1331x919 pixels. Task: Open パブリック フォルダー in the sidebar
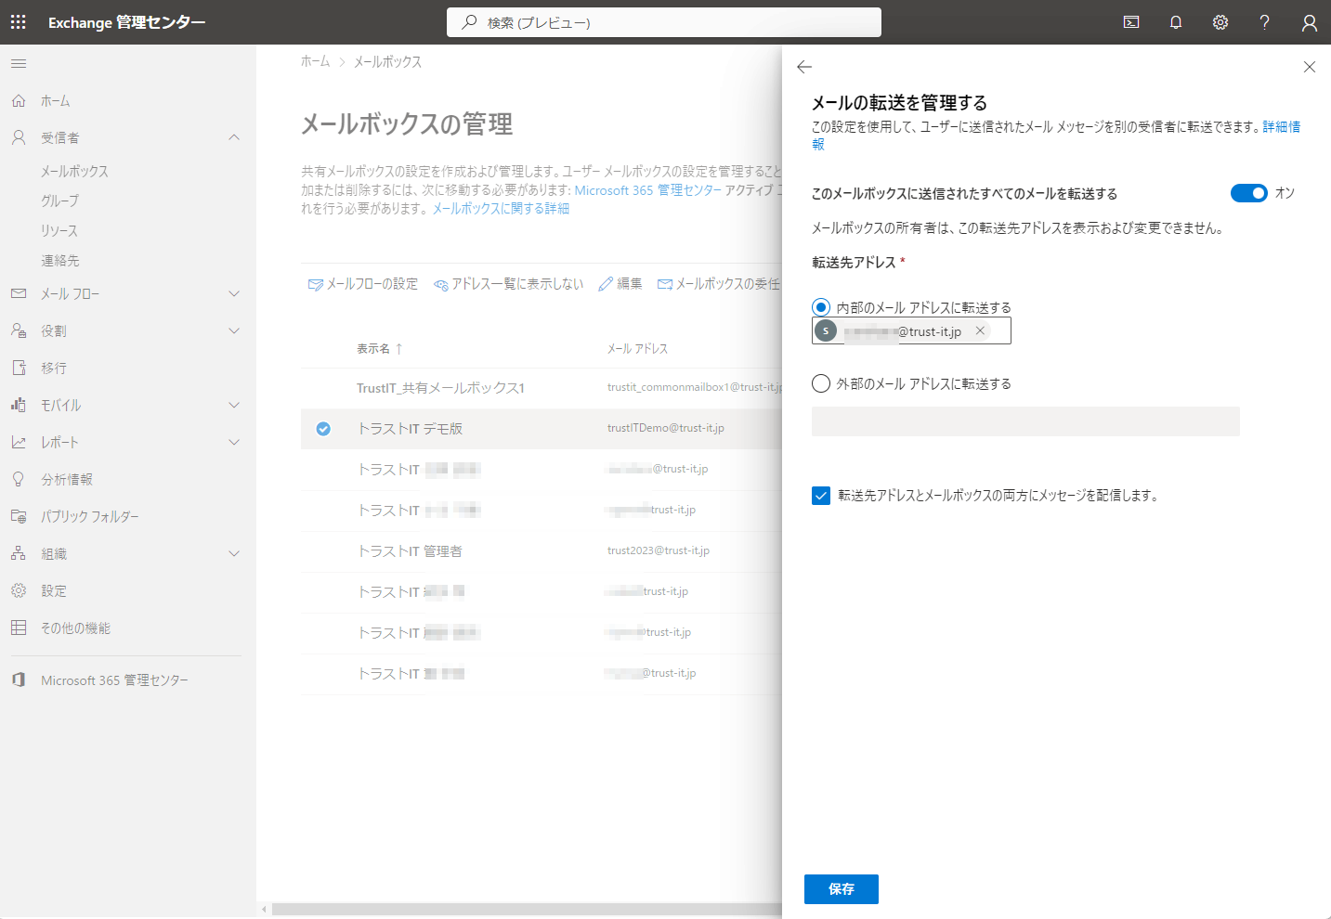(x=89, y=517)
